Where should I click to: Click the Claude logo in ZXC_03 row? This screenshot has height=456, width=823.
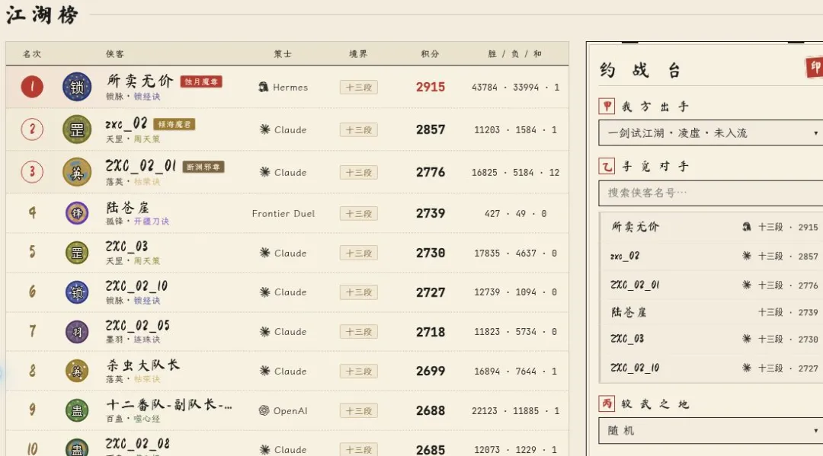coord(265,254)
